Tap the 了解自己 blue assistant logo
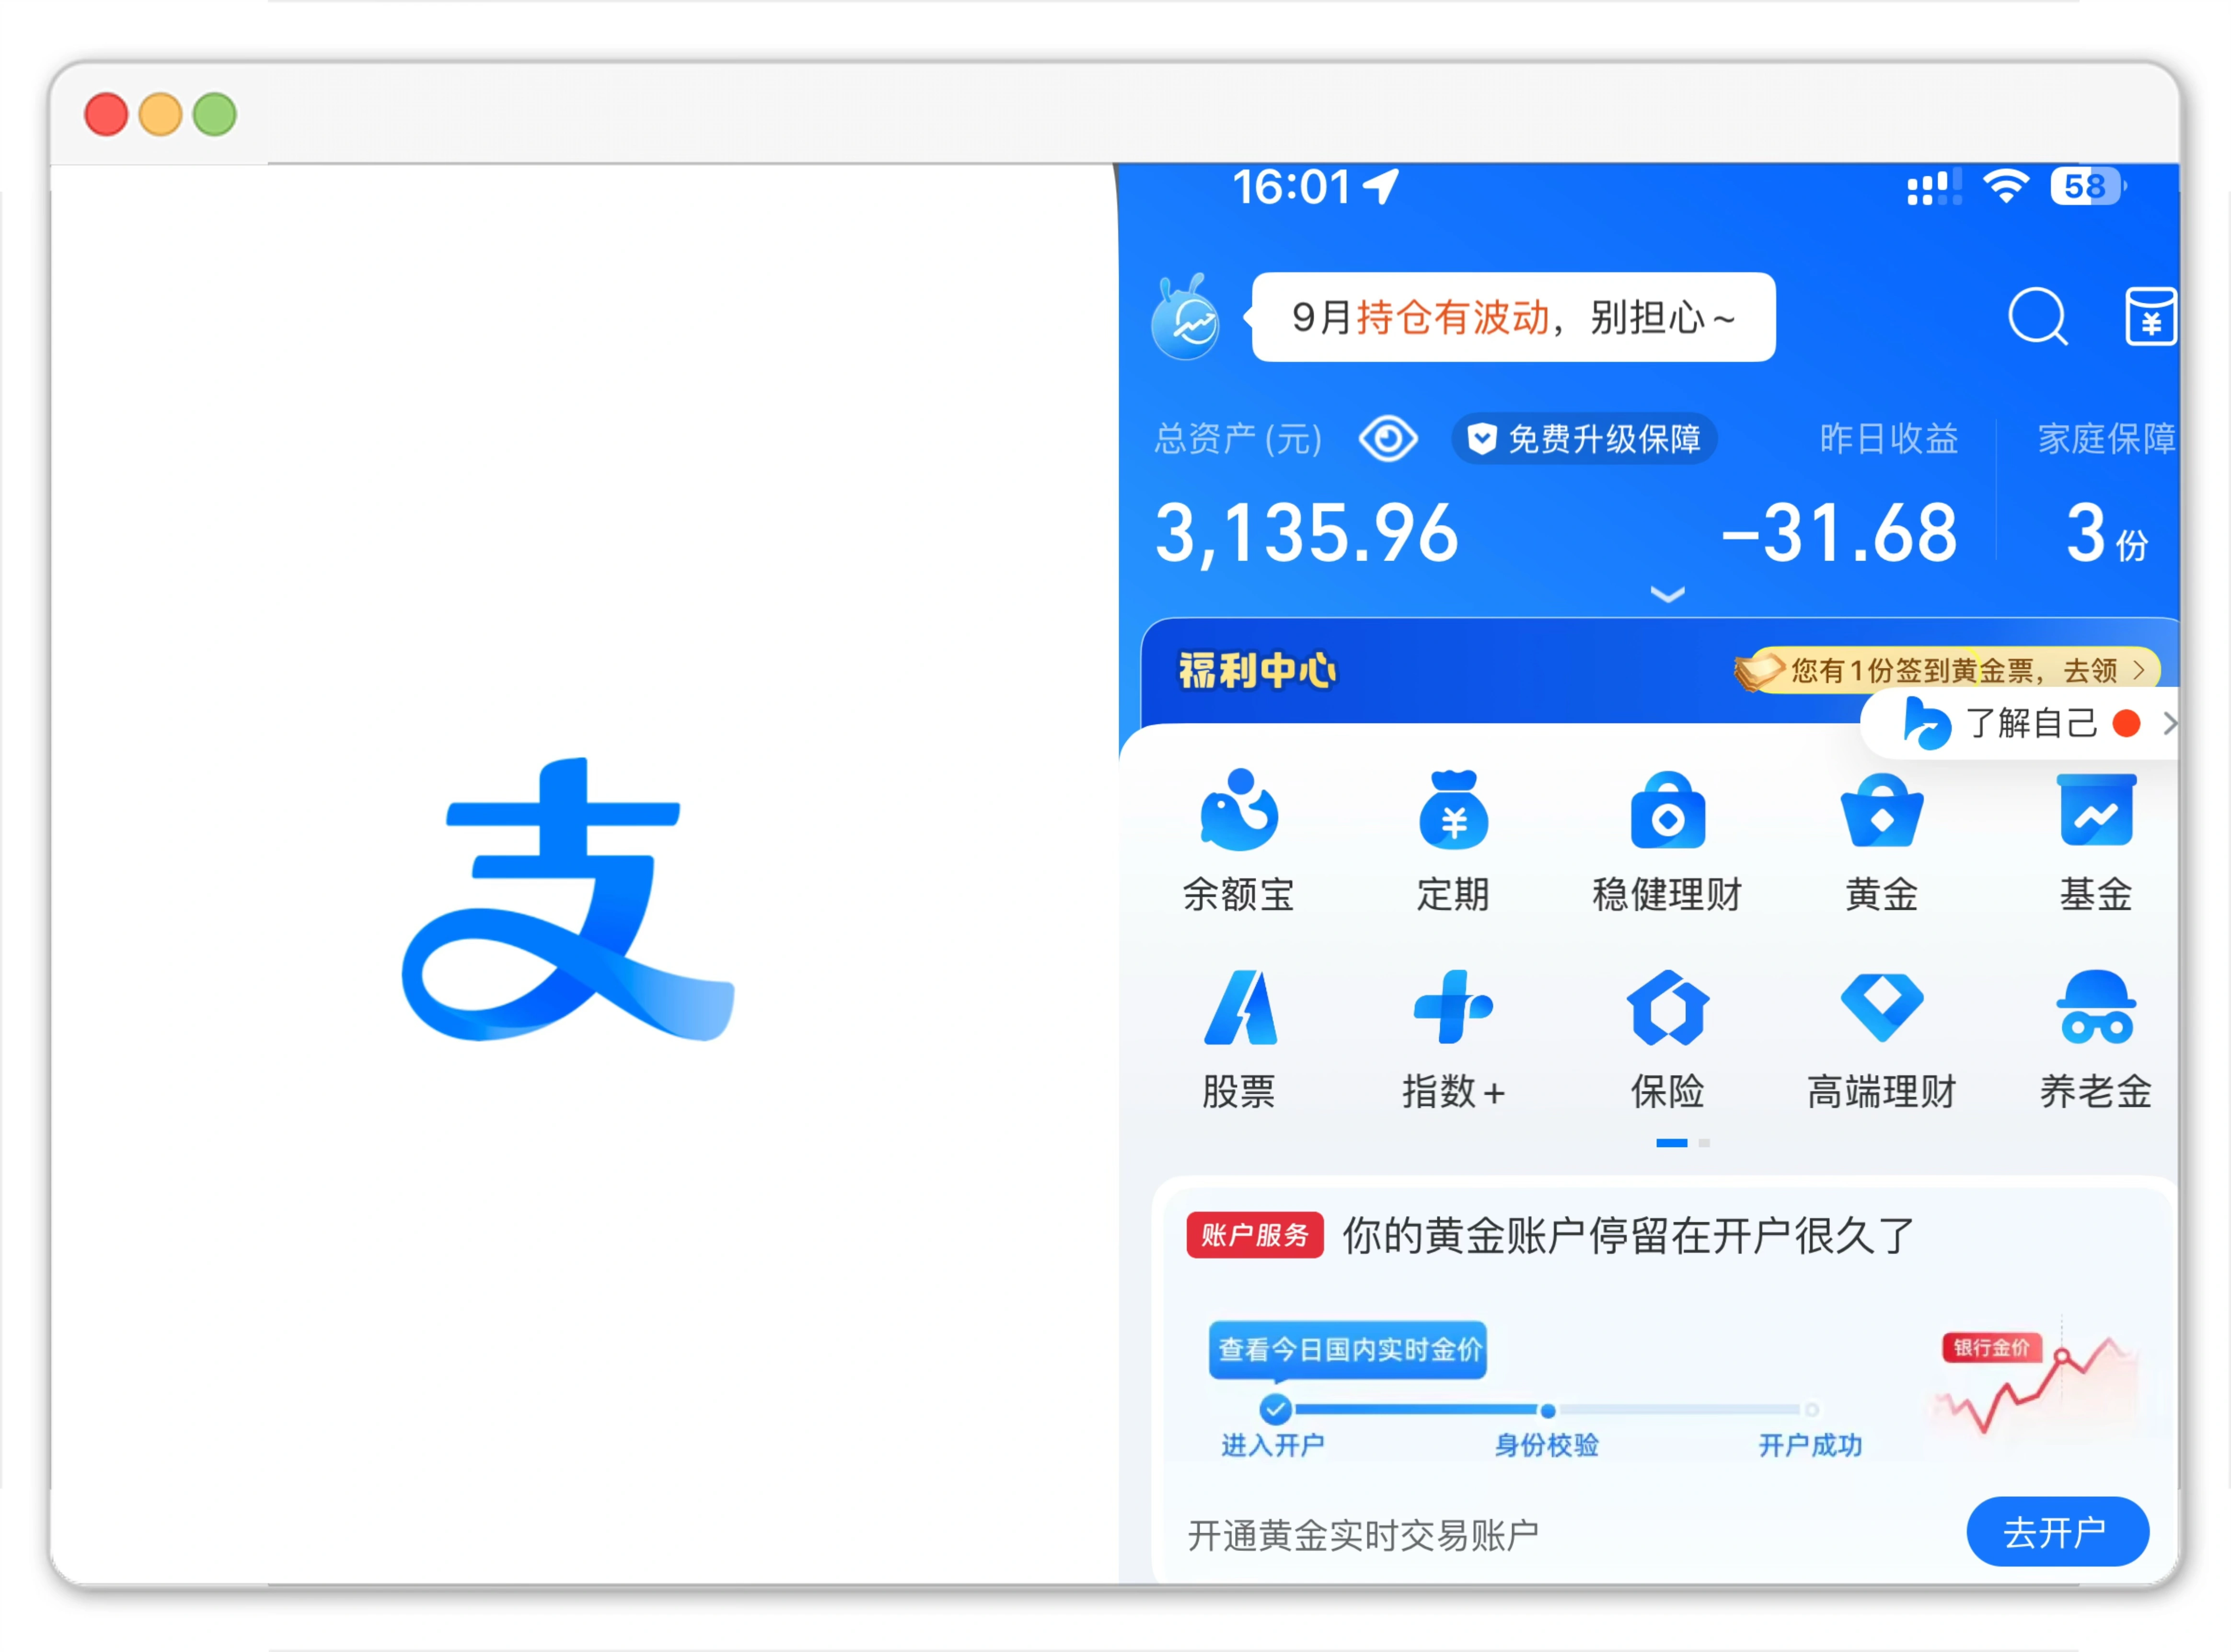Image resolution: width=2231 pixels, height=1652 pixels. (1927, 723)
